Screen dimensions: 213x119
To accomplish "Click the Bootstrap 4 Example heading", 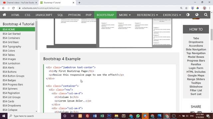I will click(62, 59).
